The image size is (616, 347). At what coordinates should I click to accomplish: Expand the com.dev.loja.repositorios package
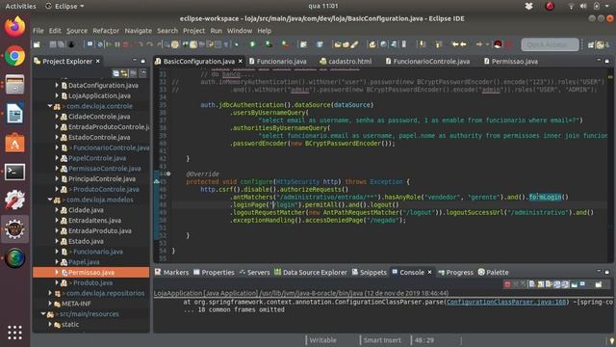click(x=50, y=293)
